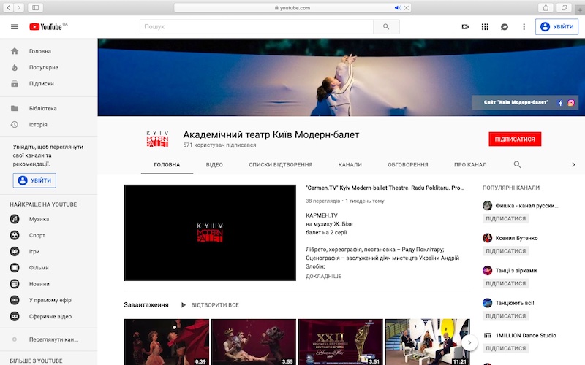Image resolution: width=585 pixels, height=365 pixels.
Task: Focus the Пошук search field
Action: pos(257,27)
